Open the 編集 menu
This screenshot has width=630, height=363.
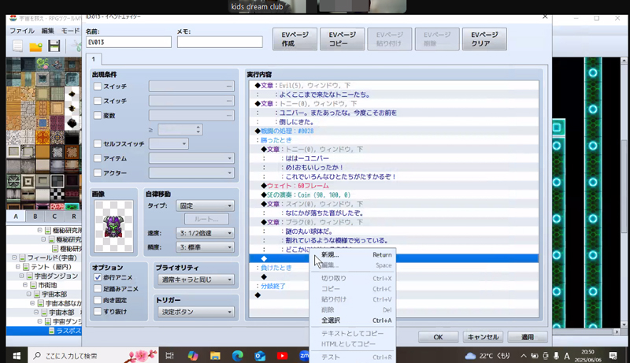(47, 31)
